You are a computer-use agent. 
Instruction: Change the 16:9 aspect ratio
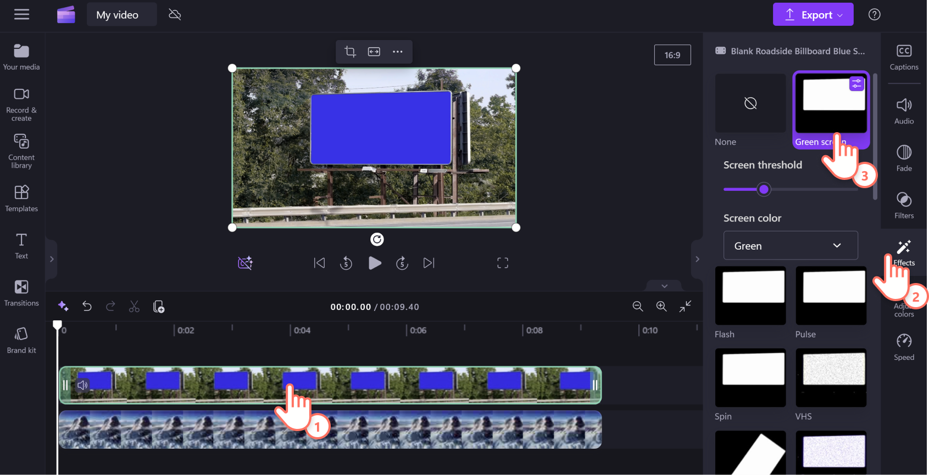pos(672,55)
